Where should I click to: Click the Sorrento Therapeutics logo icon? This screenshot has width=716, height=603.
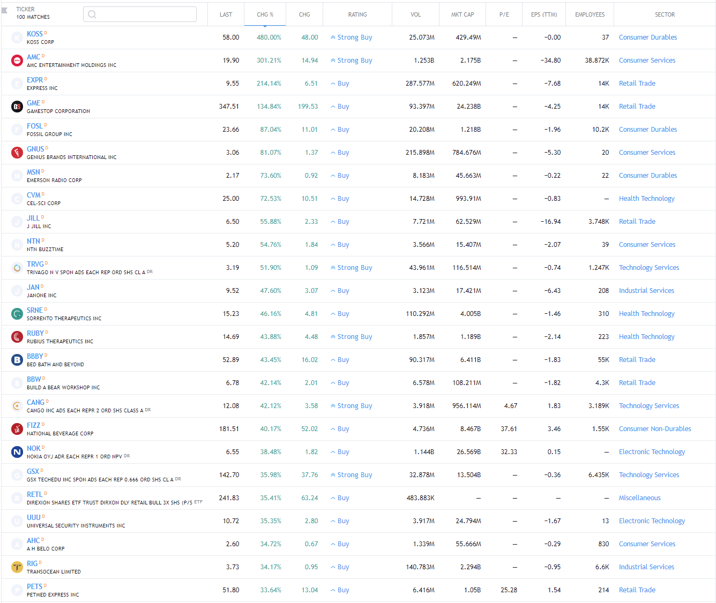[17, 314]
